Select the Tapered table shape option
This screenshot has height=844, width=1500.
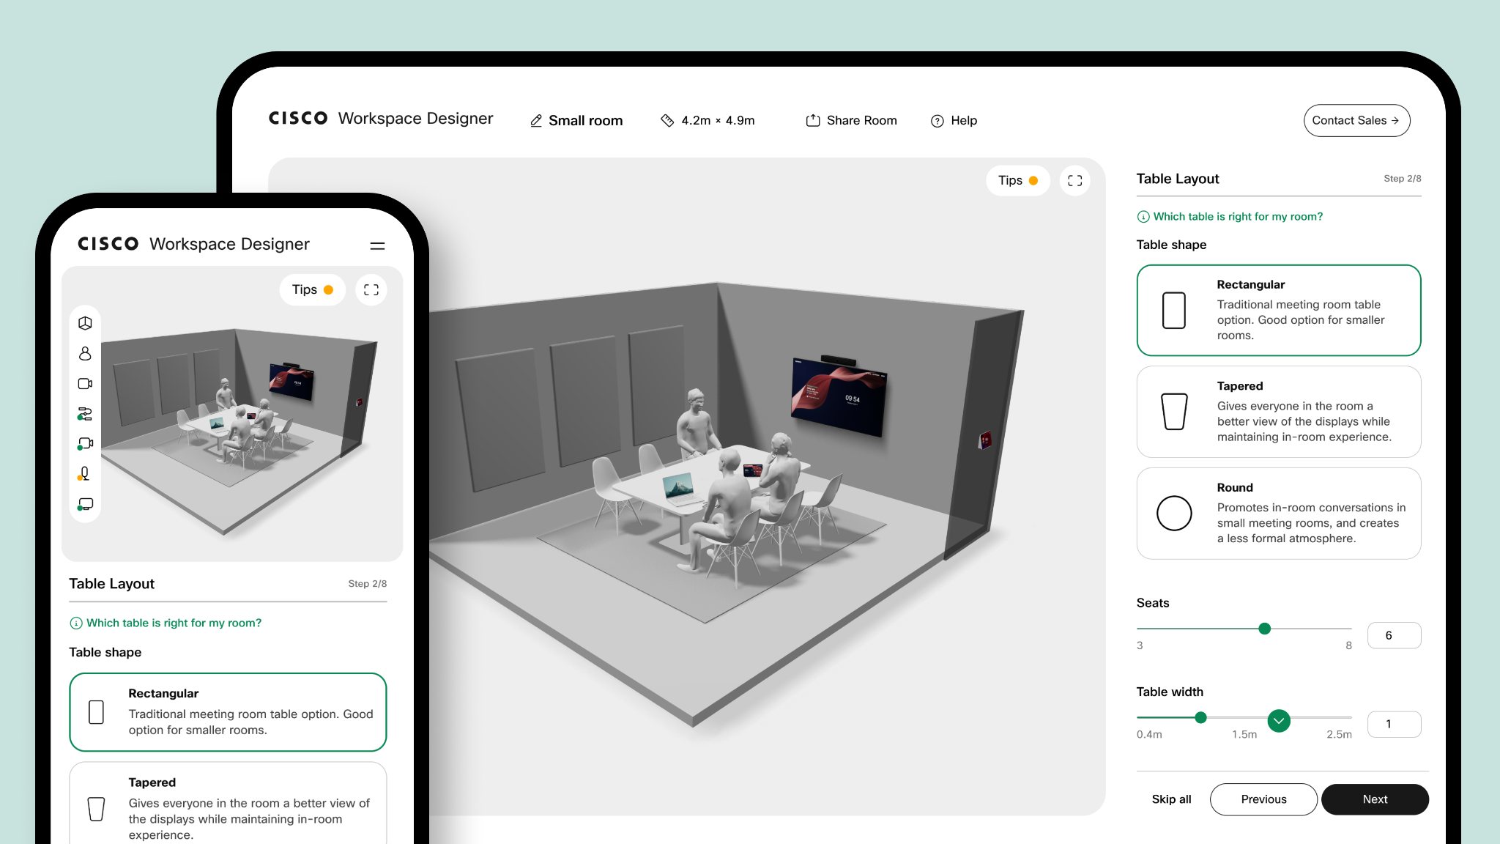point(1278,412)
